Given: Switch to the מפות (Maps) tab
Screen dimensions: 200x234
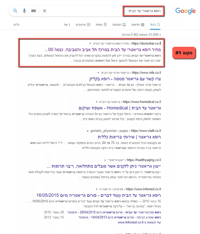Looking at the screenshot, I should click(x=101, y=25).
